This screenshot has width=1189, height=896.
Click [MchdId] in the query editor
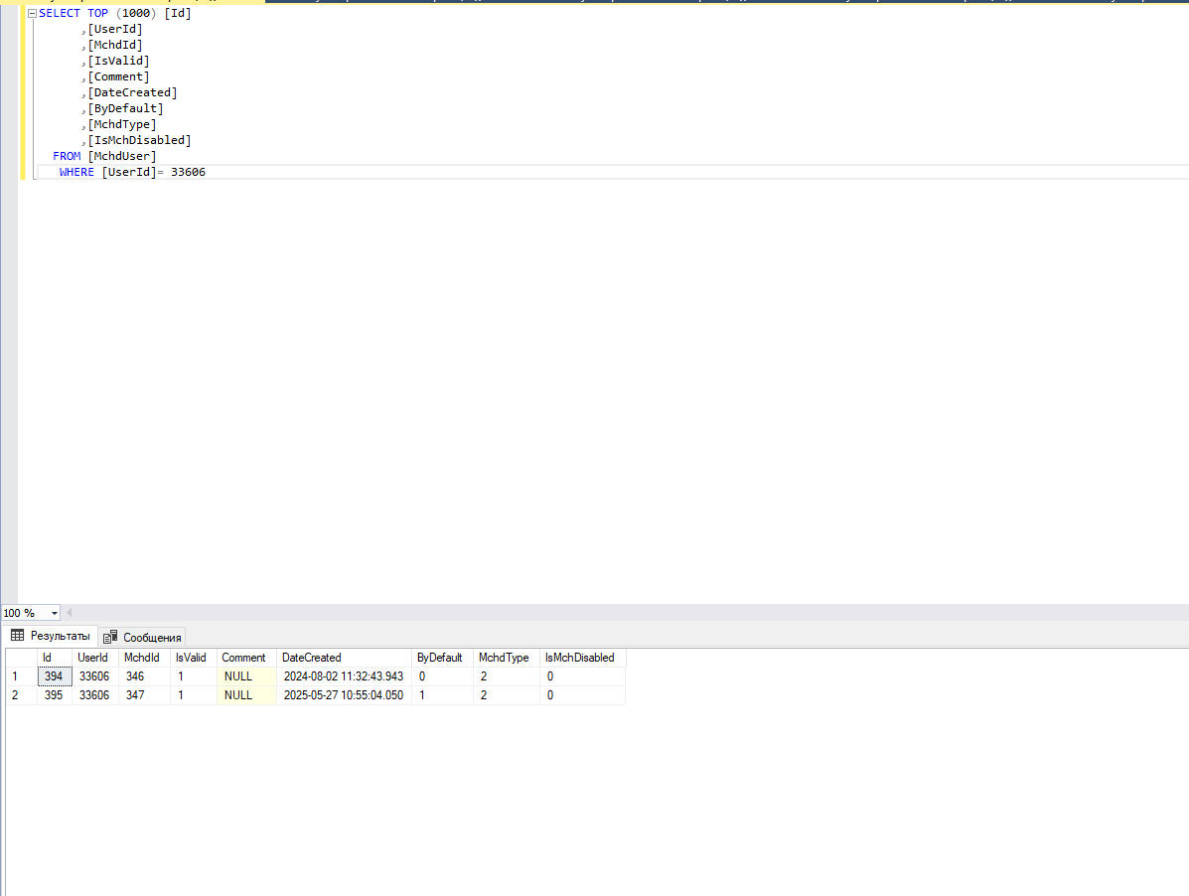click(115, 45)
